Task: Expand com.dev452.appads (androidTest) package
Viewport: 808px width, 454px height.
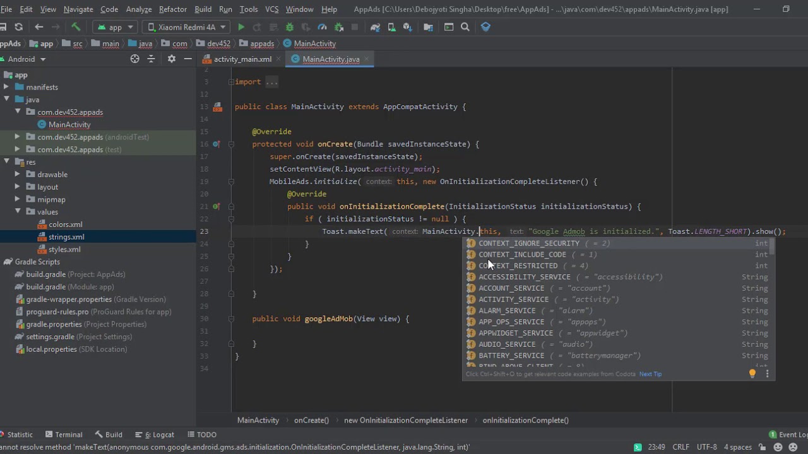Action: click(18, 137)
